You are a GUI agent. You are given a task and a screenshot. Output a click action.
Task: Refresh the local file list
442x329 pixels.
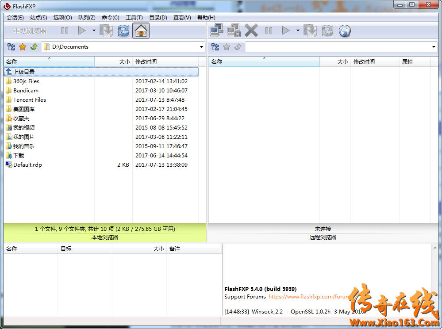[123, 31]
